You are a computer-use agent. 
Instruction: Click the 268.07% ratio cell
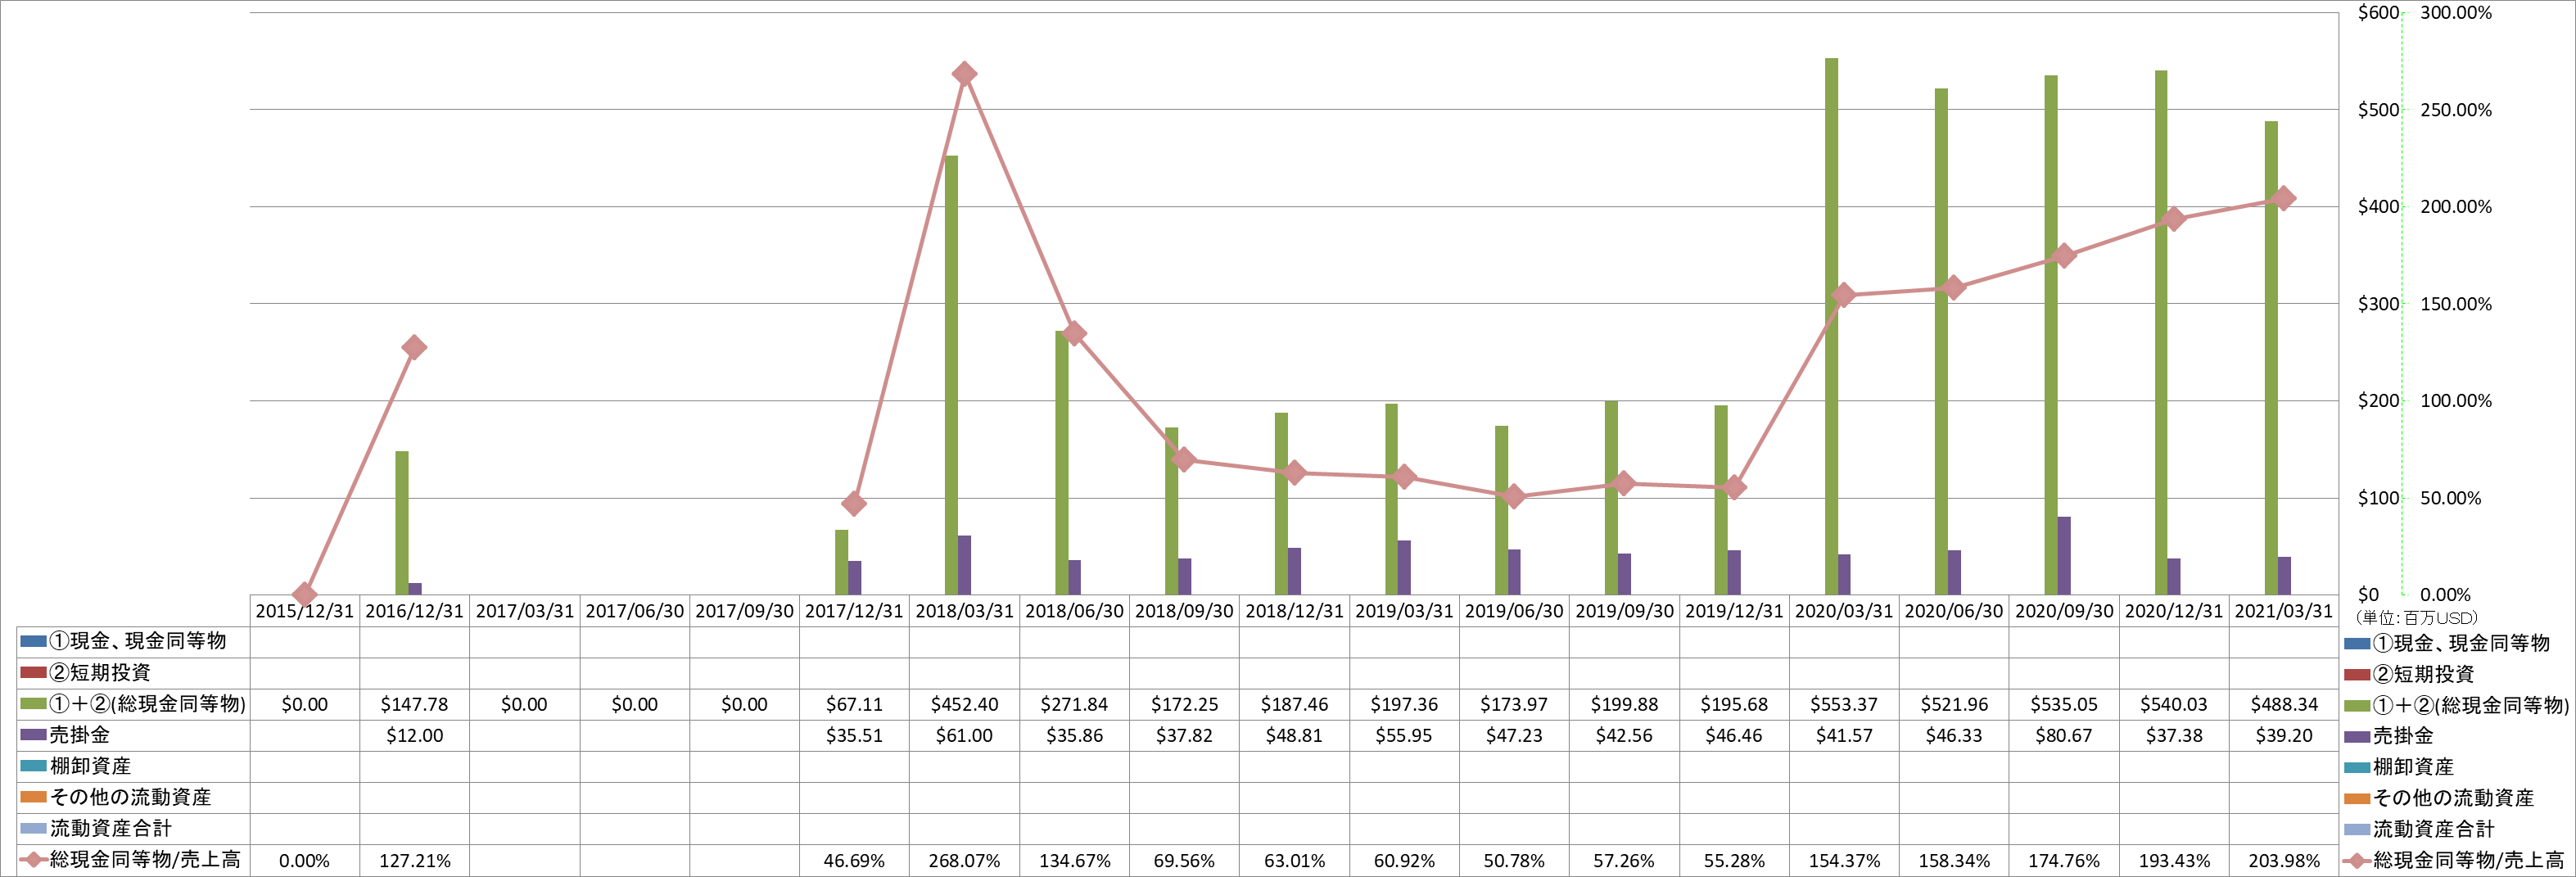[964, 860]
